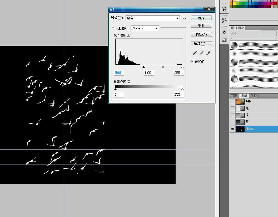This screenshot has height=217, width=278.
Task: Open the 预设 preset dropdown showing 自定
Action: tap(153, 18)
